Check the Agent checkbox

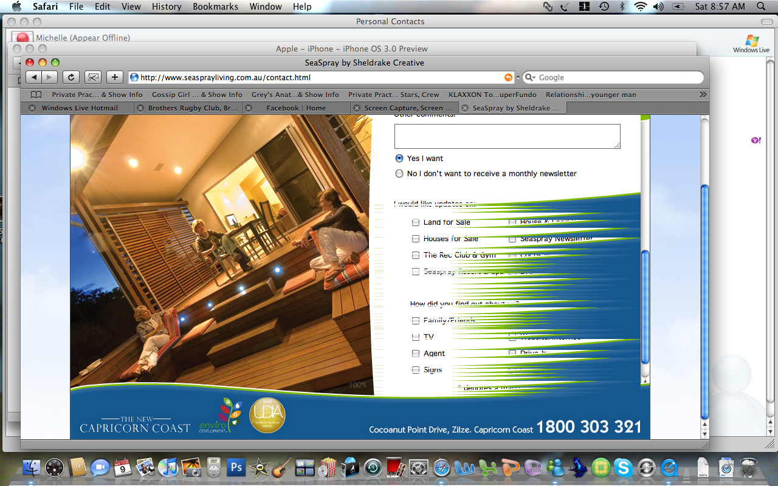pyautogui.click(x=416, y=353)
